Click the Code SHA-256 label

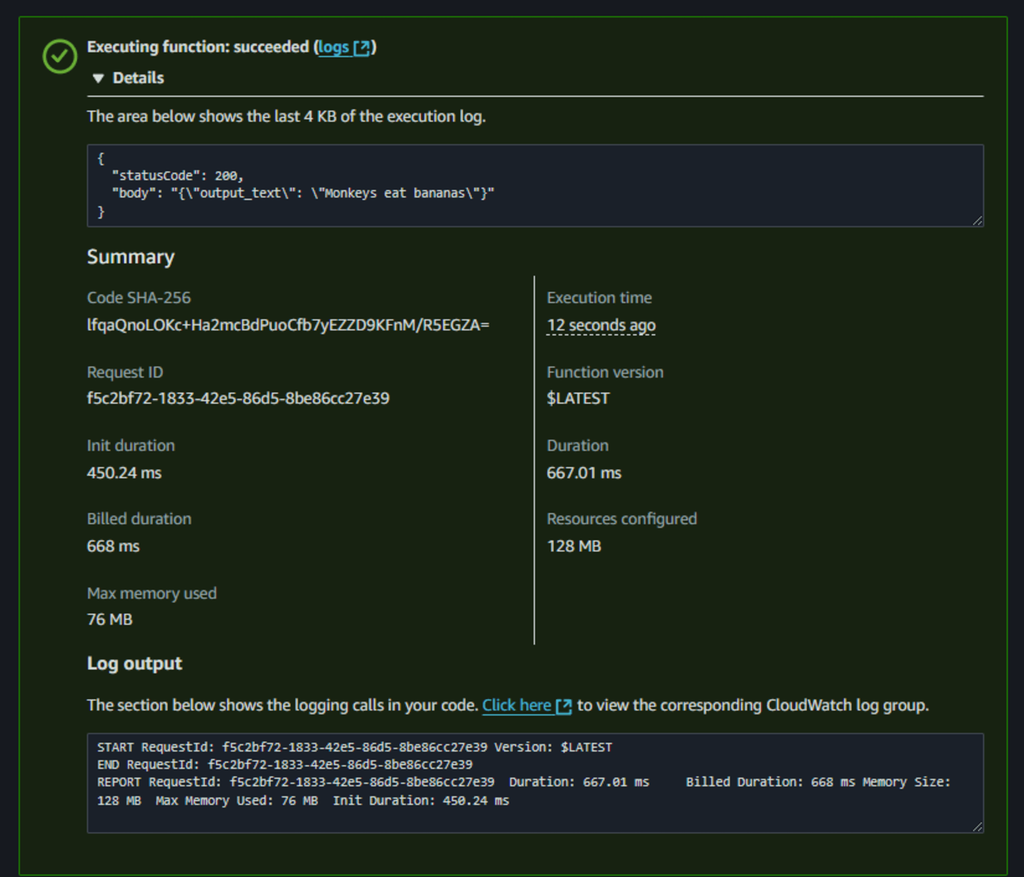coord(139,298)
